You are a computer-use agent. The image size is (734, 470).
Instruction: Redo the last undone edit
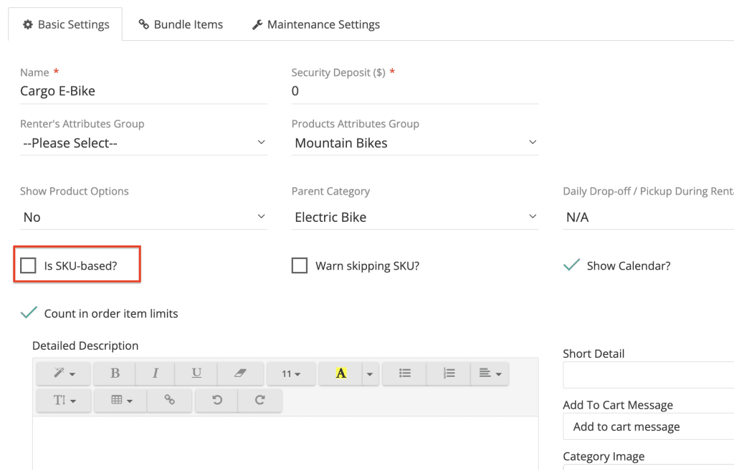260,401
